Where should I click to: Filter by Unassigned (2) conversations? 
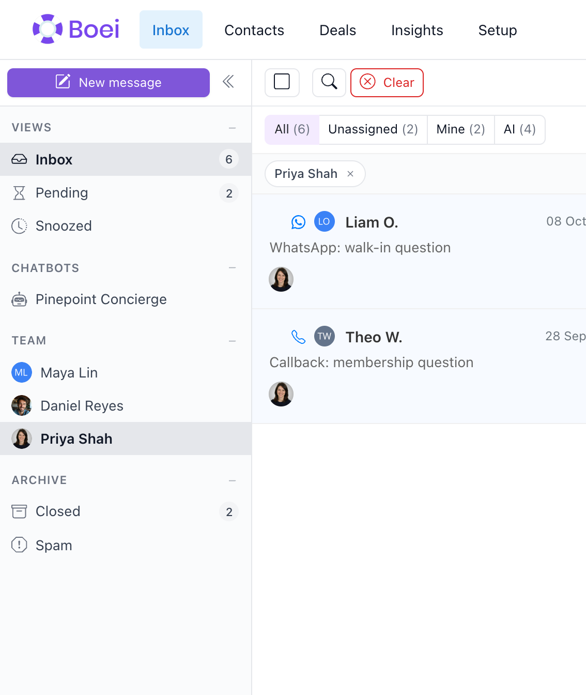[x=373, y=129]
